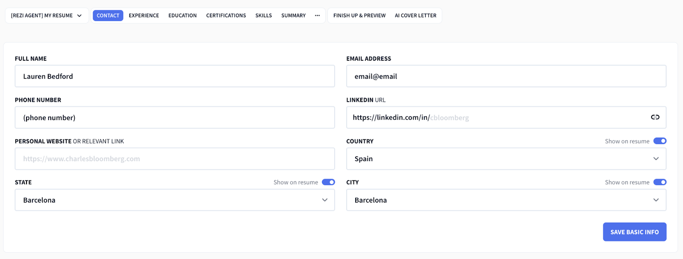Open the [REZI AGENT] MY RESUME dropdown
Screen dimensions: 683x259
47,15
